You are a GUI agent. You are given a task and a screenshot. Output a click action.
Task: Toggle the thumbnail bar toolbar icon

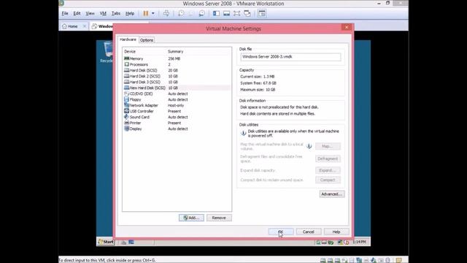(227, 13)
